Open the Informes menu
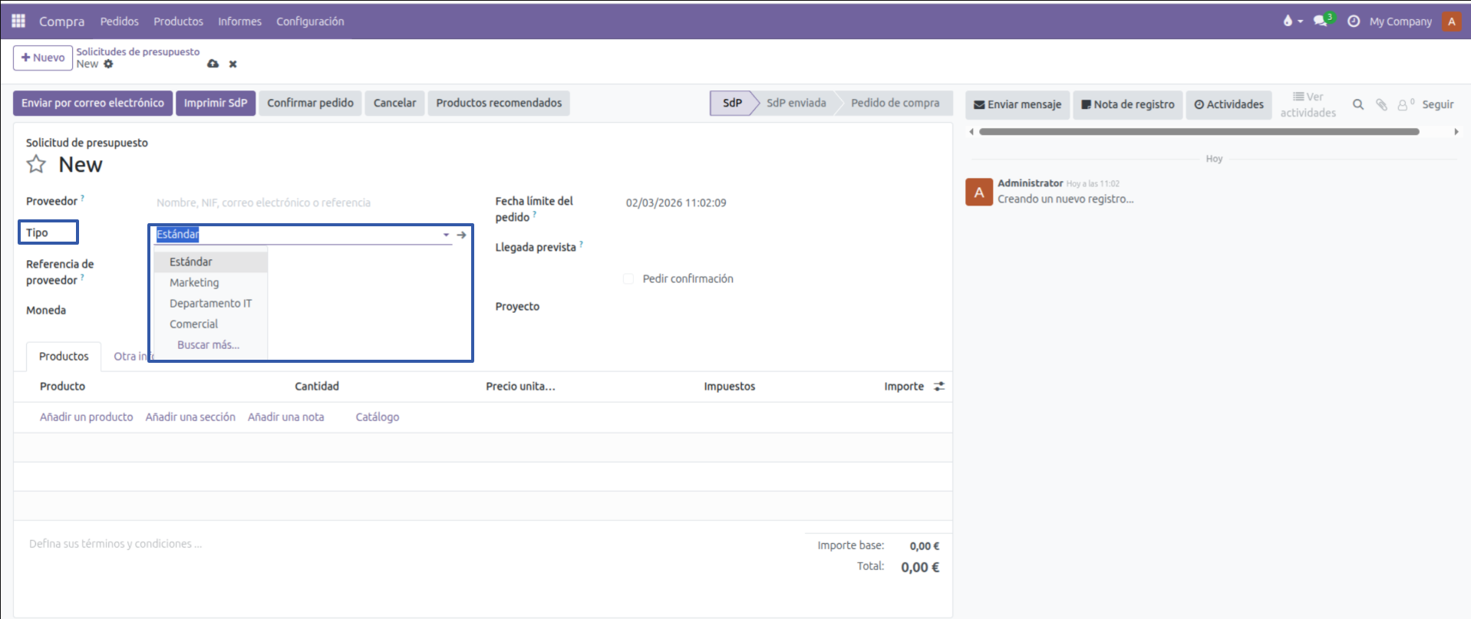This screenshot has width=1471, height=619. [x=239, y=21]
